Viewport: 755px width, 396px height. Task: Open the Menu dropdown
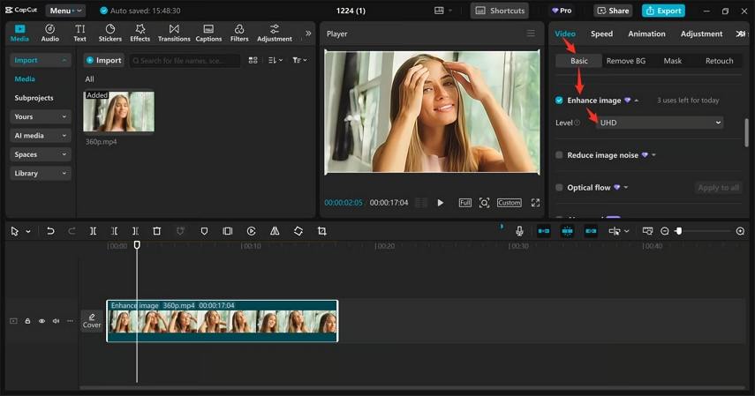tap(65, 11)
